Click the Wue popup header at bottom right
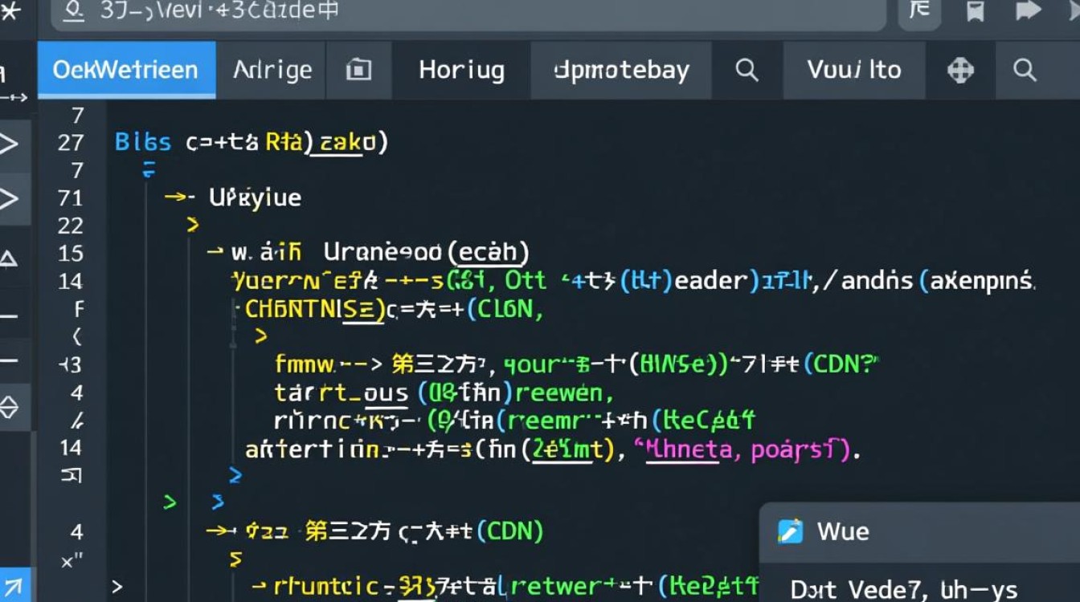1080x602 pixels. (916, 531)
